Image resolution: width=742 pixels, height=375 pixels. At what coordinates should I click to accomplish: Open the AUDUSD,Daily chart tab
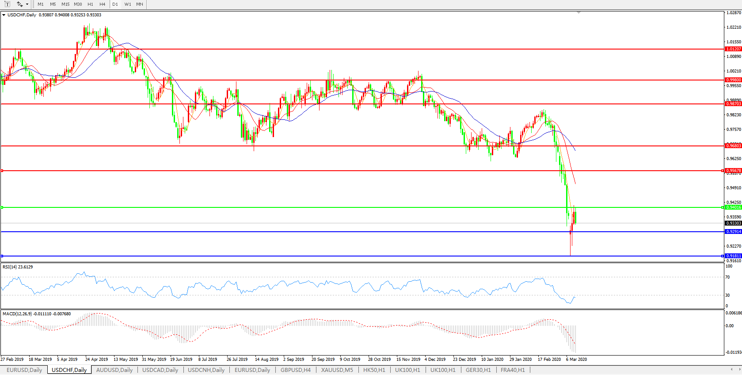coord(114,370)
